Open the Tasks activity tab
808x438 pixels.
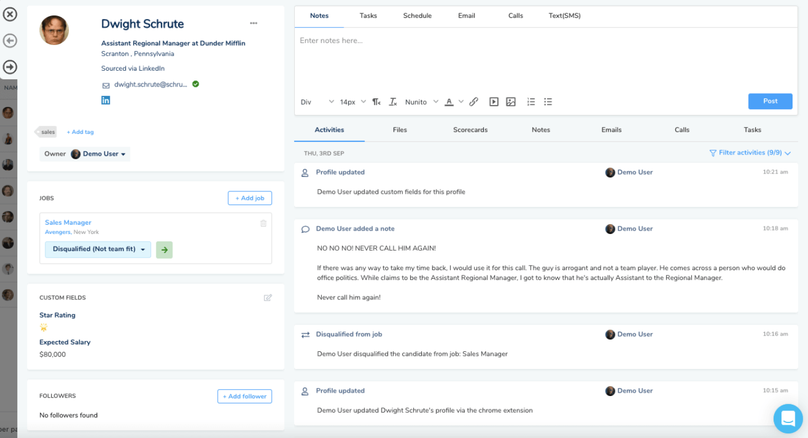(x=752, y=130)
